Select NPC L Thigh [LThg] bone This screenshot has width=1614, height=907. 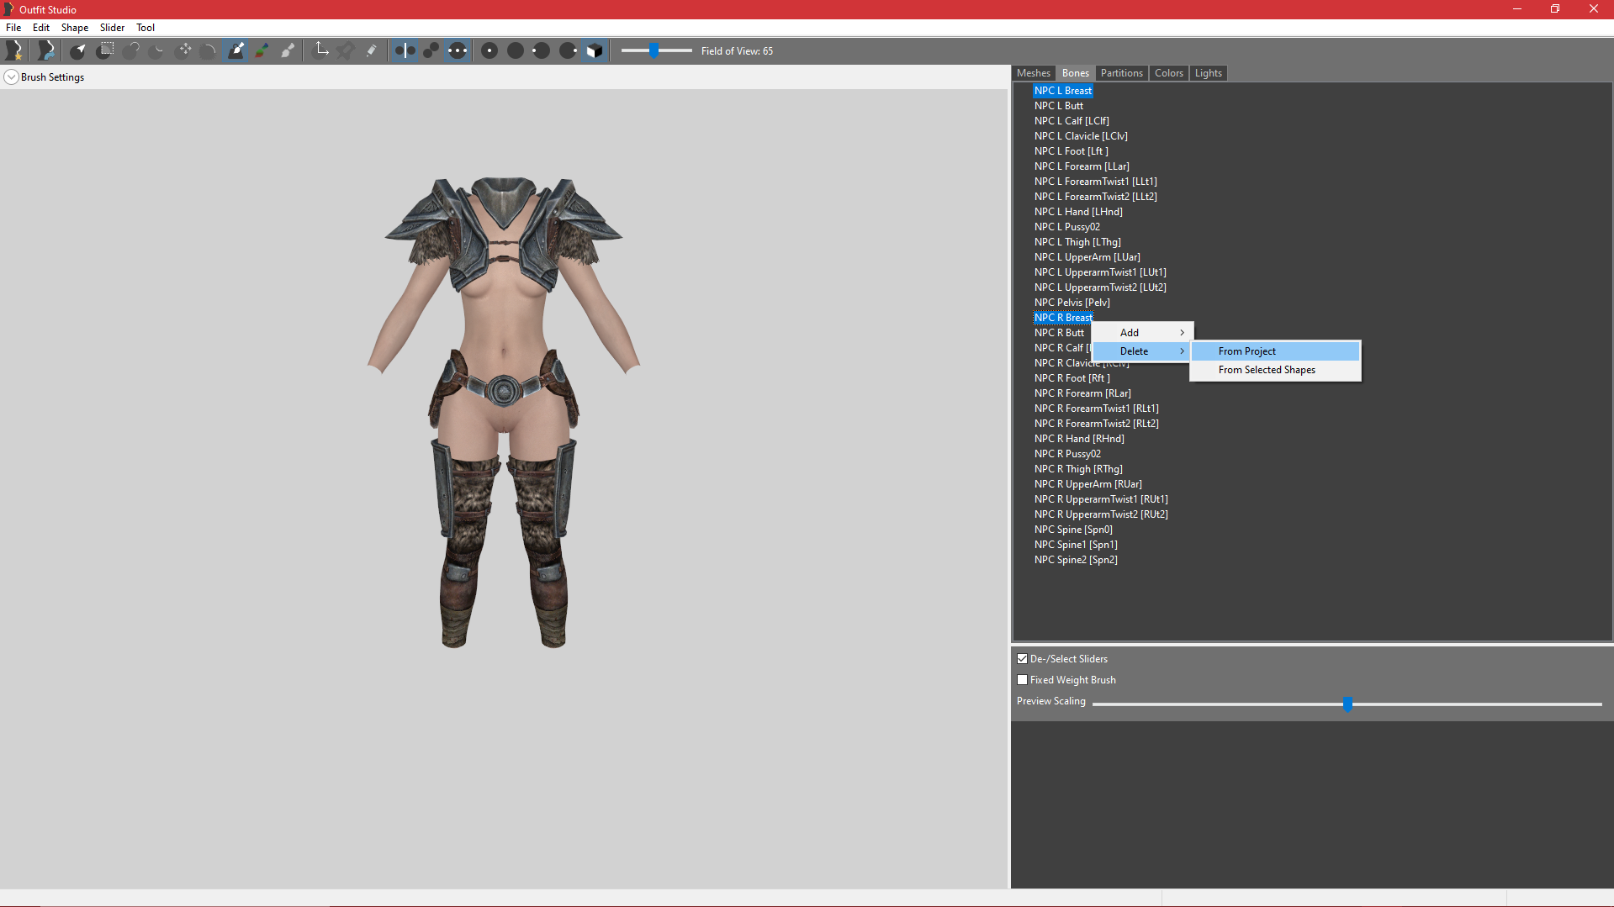point(1077,242)
